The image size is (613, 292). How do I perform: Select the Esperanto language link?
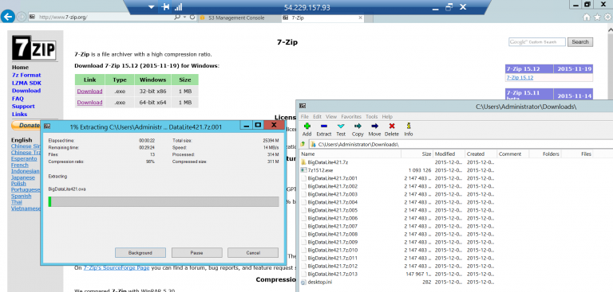pos(24,158)
